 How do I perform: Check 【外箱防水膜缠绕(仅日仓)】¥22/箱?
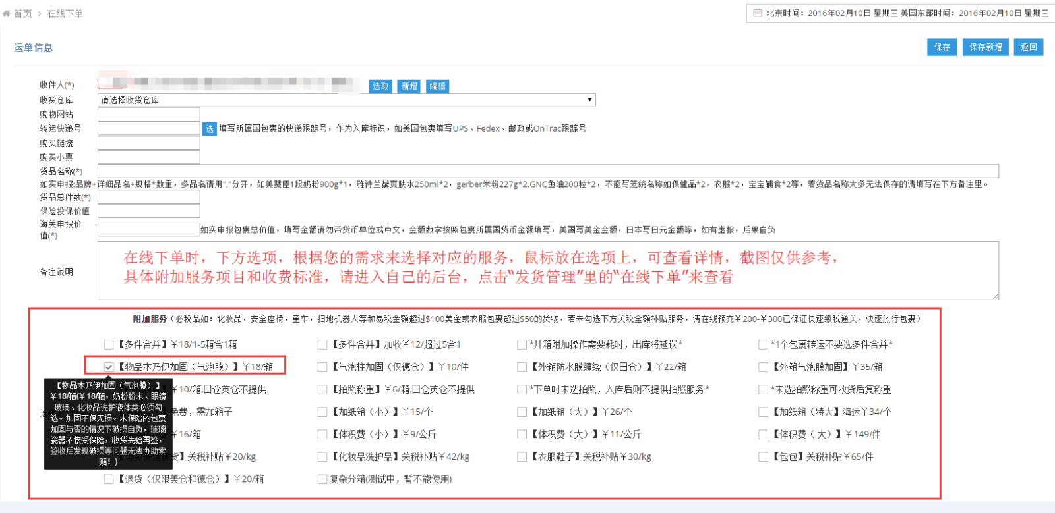(x=522, y=367)
